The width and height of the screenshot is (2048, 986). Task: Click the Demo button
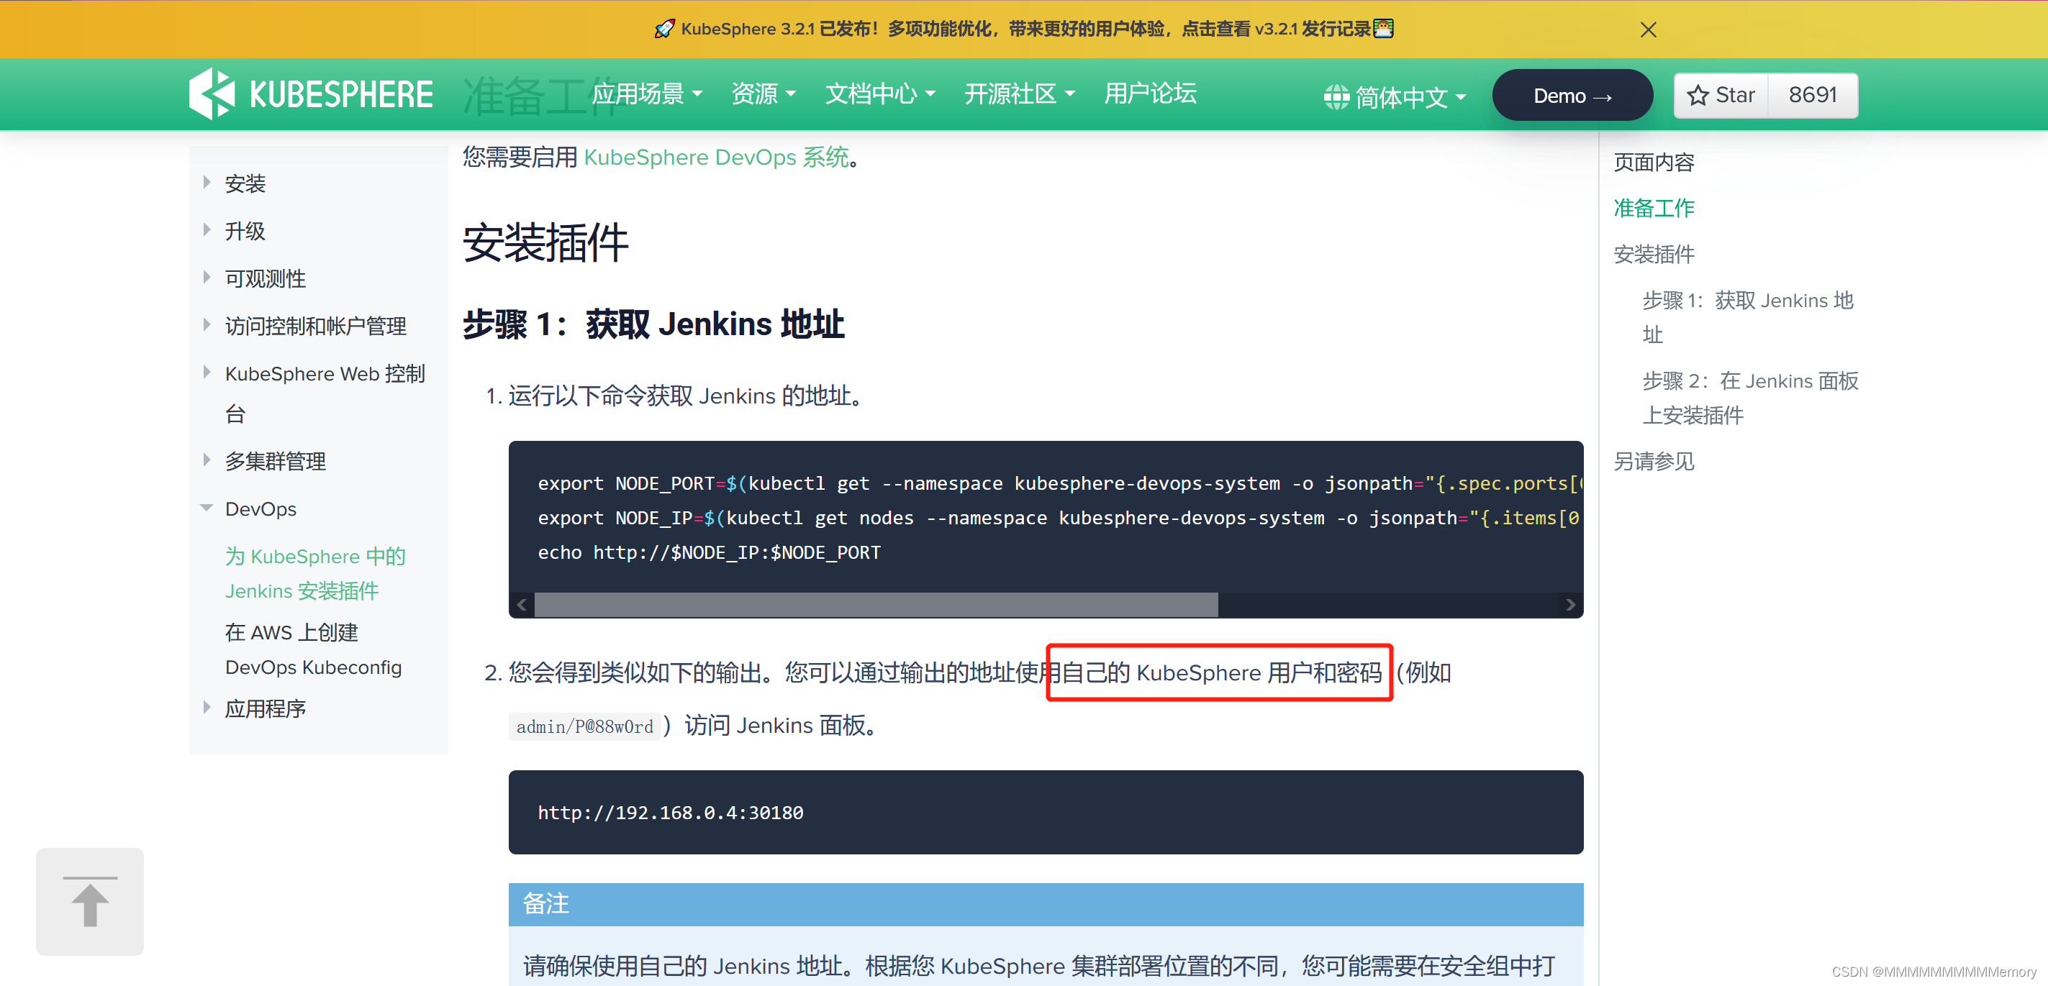(x=1572, y=96)
